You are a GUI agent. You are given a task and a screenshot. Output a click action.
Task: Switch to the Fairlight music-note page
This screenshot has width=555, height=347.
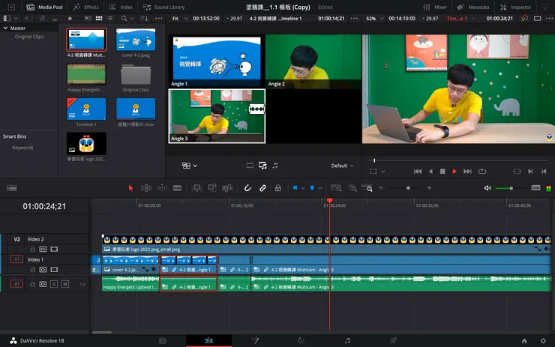click(347, 340)
